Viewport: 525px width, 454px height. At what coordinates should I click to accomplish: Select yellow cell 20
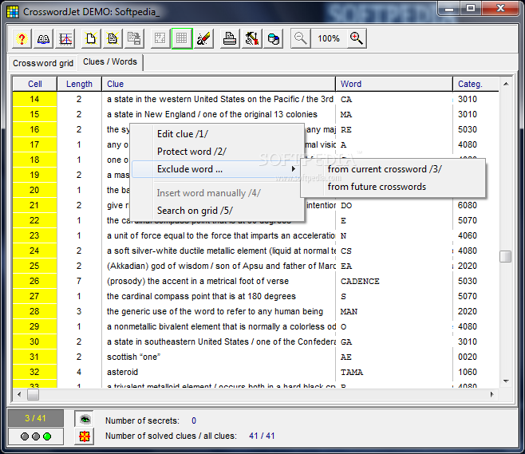pos(34,190)
